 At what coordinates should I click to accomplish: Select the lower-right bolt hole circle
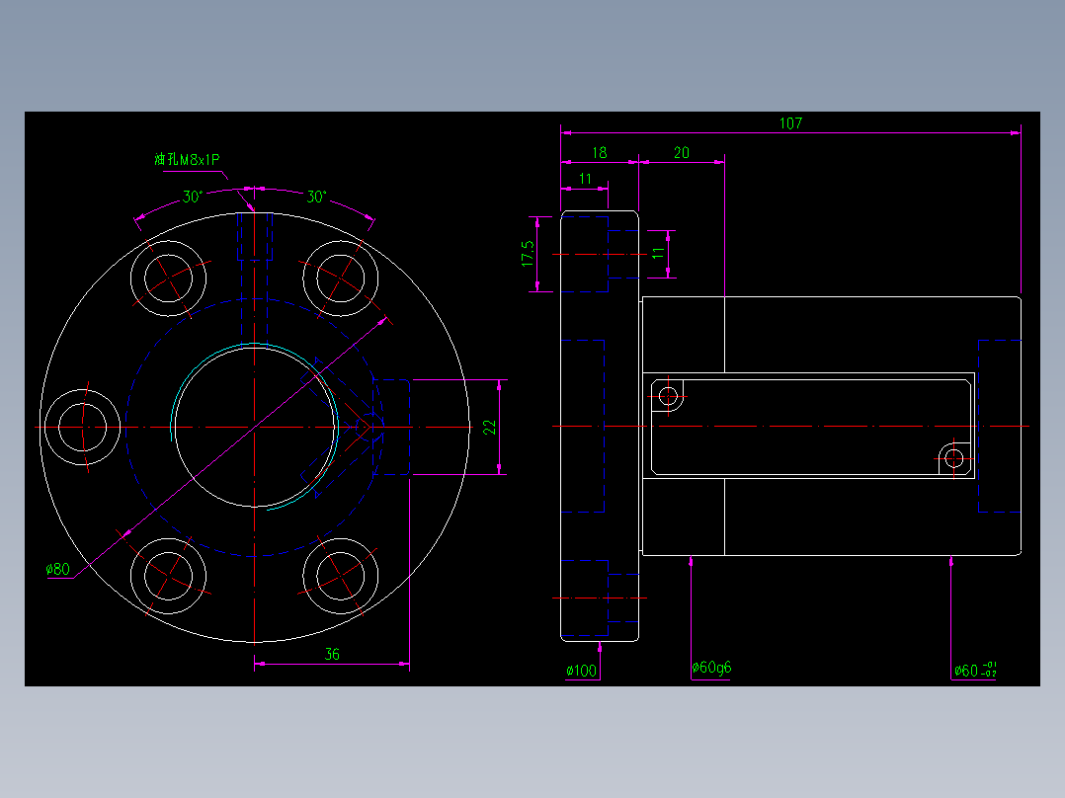tap(340, 576)
